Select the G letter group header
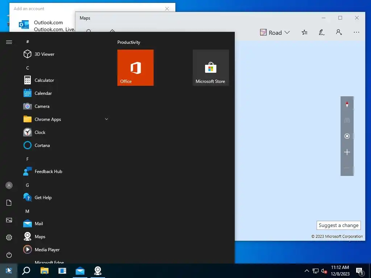 click(x=28, y=185)
